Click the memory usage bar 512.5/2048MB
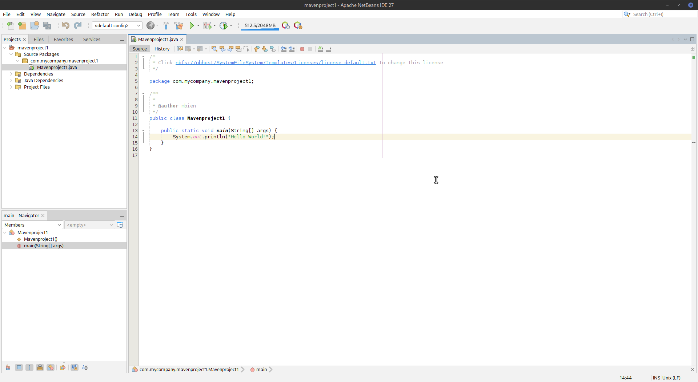 pyautogui.click(x=260, y=25)
